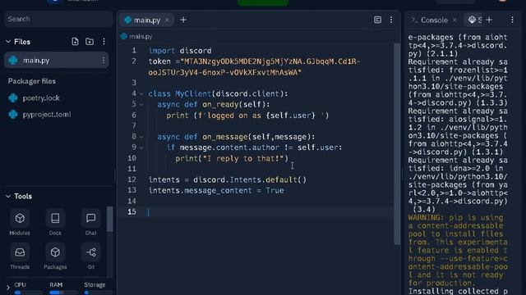Open the Git tool
This screenshot has width=526, height=295.
[91, 256]
